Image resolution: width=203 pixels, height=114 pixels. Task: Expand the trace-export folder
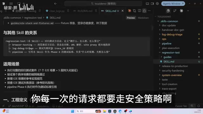point(169,89)
